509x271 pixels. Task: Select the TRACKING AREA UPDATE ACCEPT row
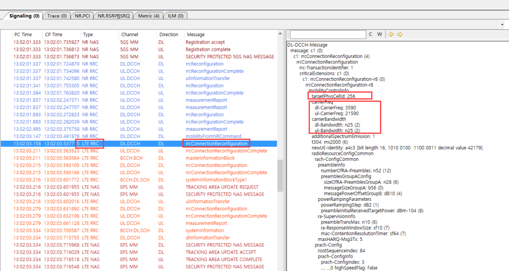click(x=139, y=252)
